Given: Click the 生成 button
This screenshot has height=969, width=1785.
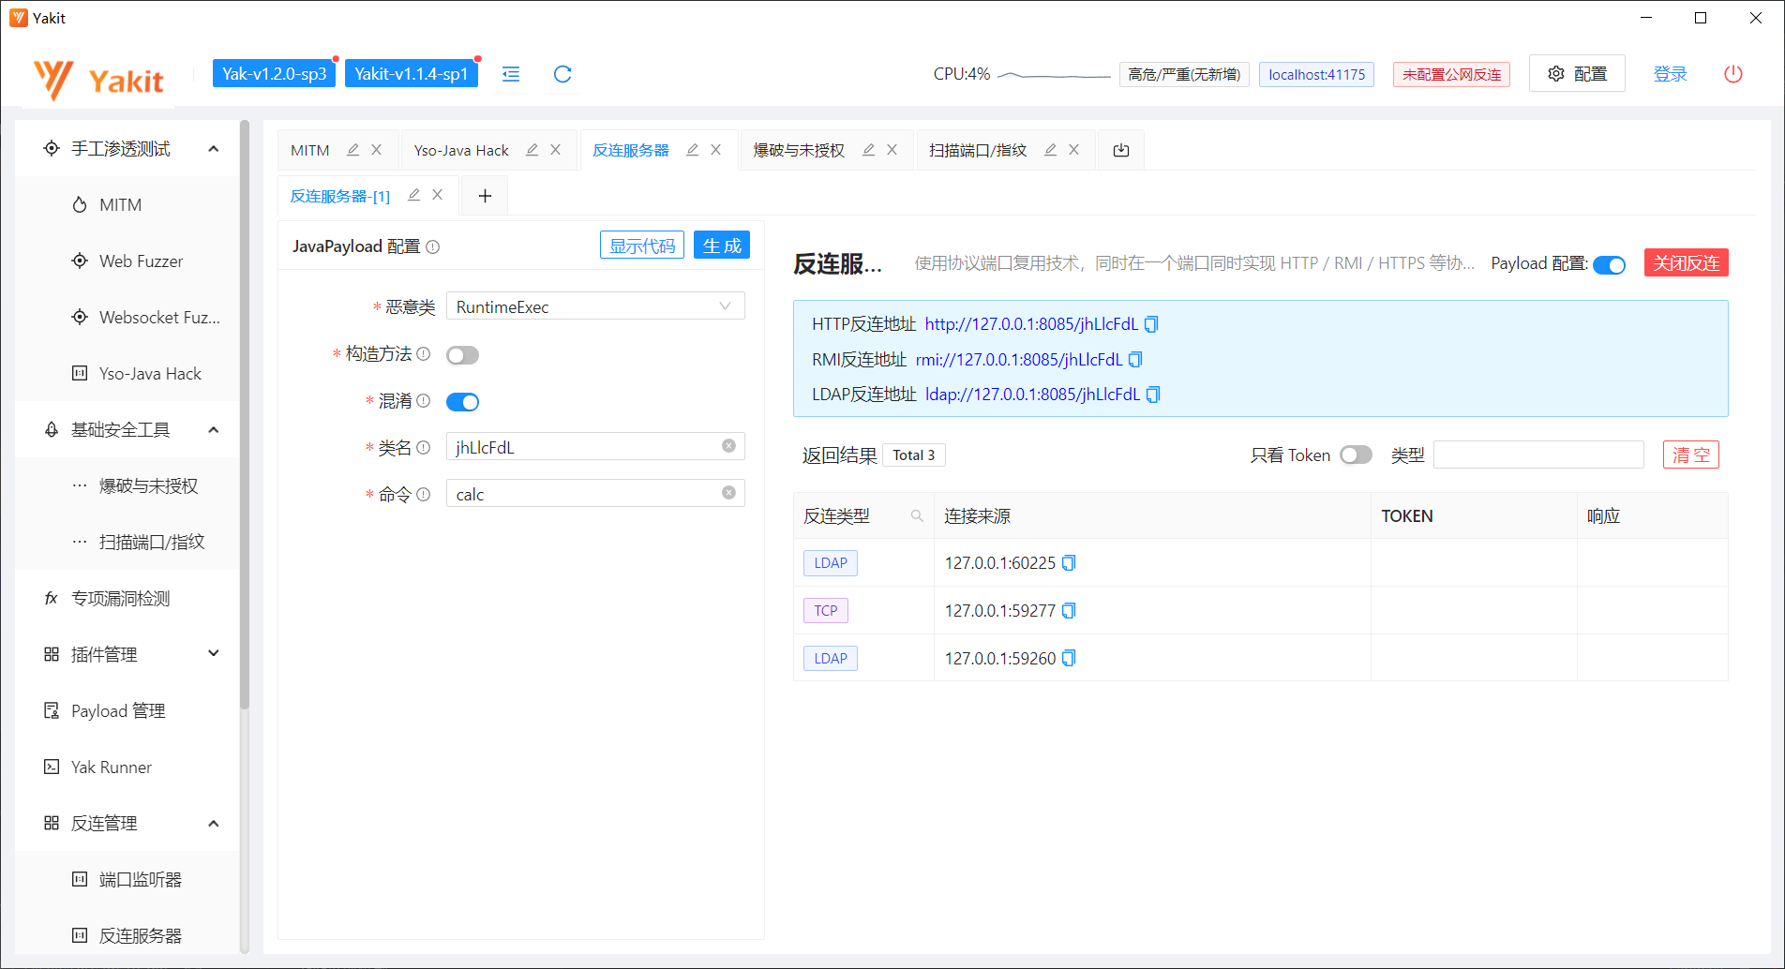Looking at the screenshot, I should click(x=722, y=246).
